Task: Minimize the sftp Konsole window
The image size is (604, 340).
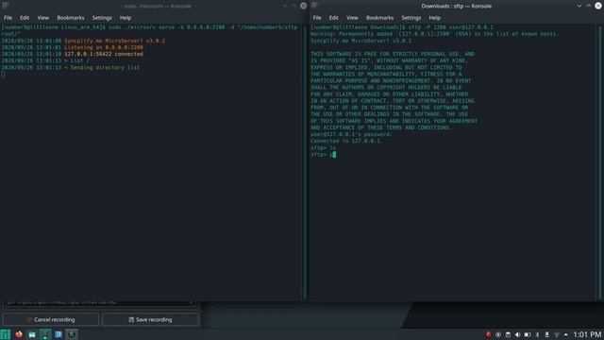Action: coord(579,6)
